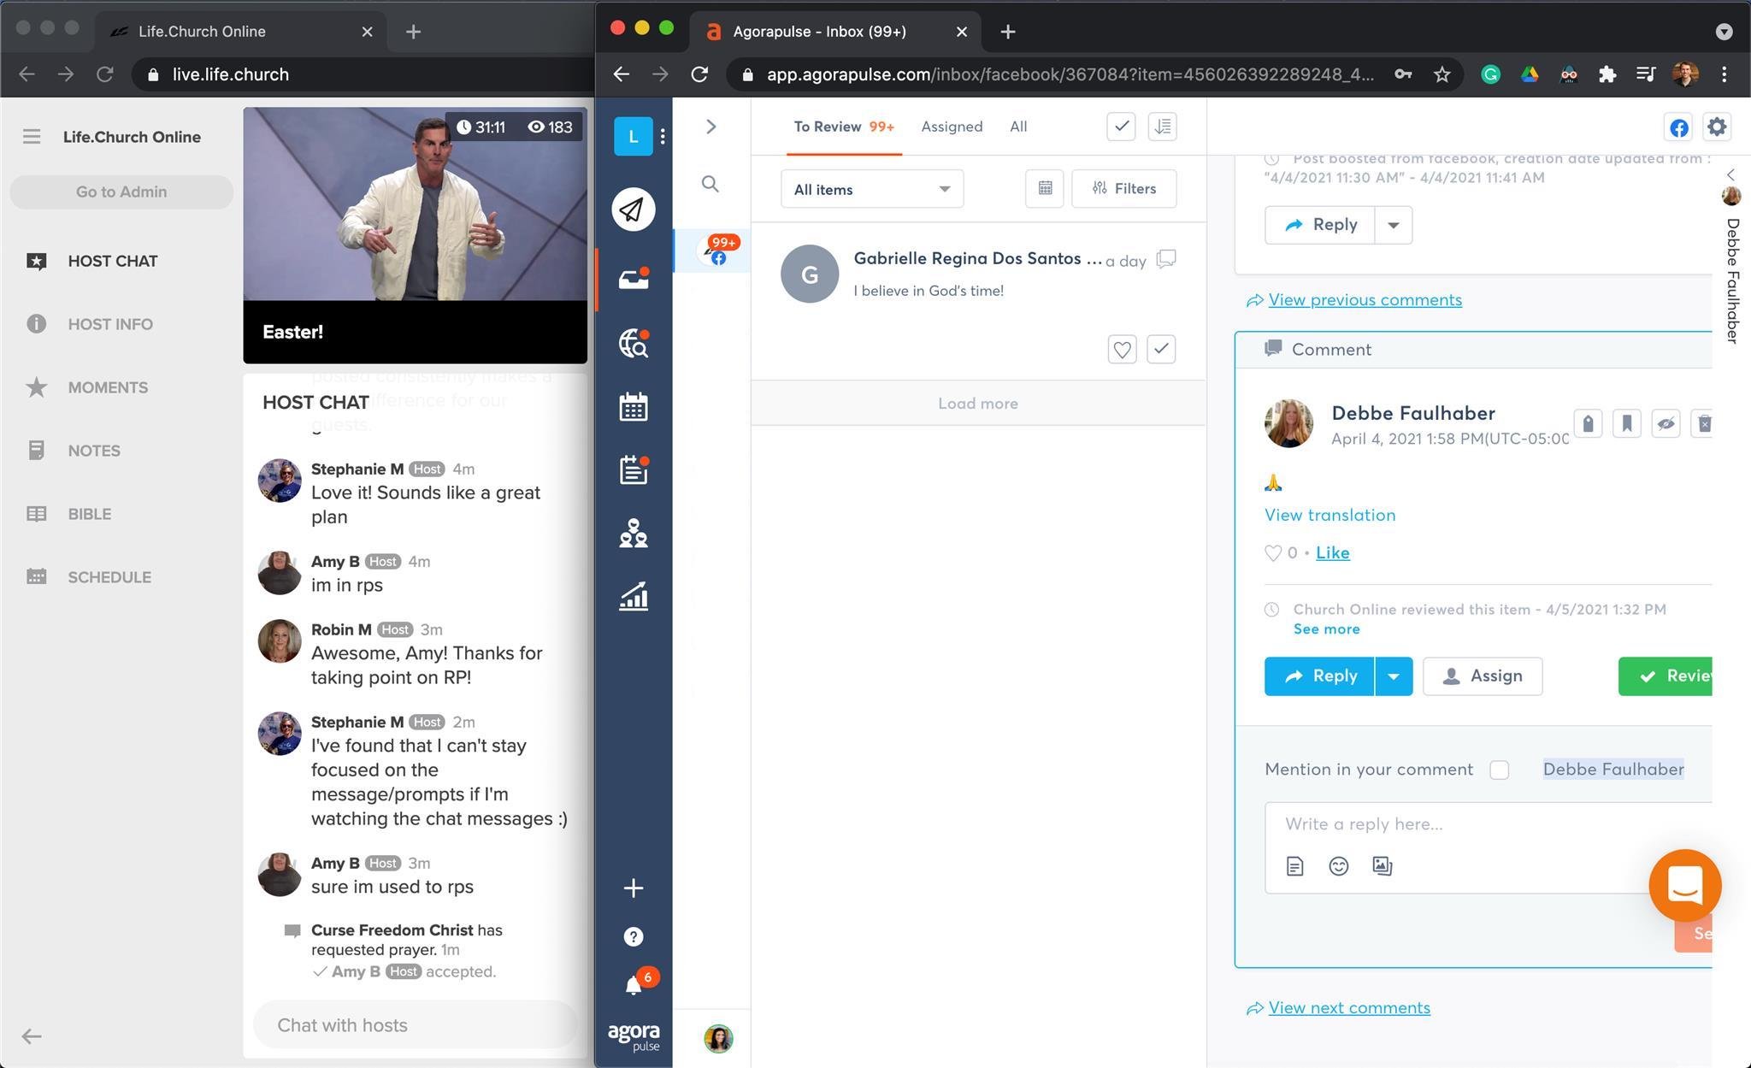This screenshot has width=1751, height=1068.
Task: Bookmark Debbe Faulhaber's comment
Action: click(x=1626, y=423)
